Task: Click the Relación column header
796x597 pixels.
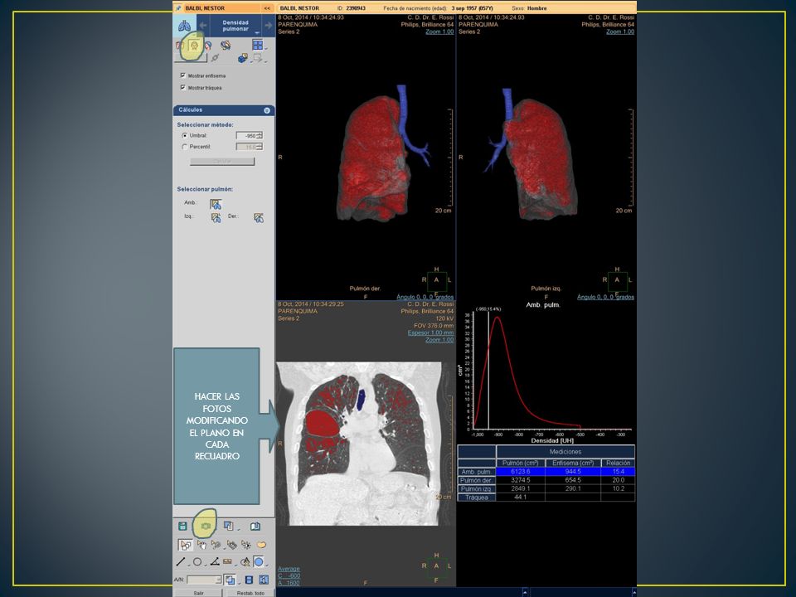Action: pyautogui.click(x=618, y=463)
